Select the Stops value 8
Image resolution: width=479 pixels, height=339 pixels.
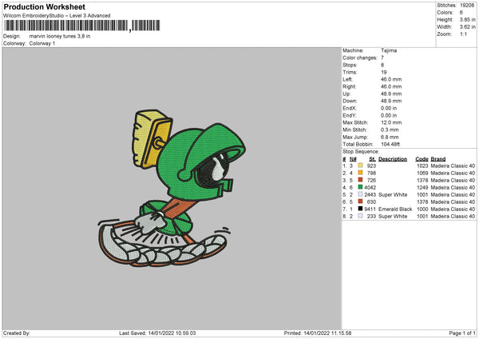pyautogui.click(x=382, y=65)
